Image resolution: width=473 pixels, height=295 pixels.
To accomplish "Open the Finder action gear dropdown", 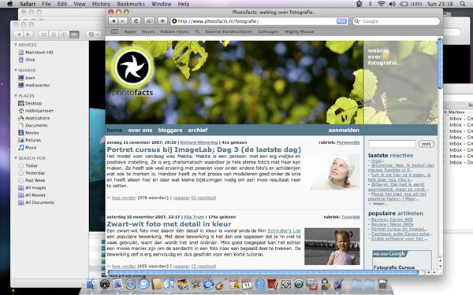I will [92, 35].
